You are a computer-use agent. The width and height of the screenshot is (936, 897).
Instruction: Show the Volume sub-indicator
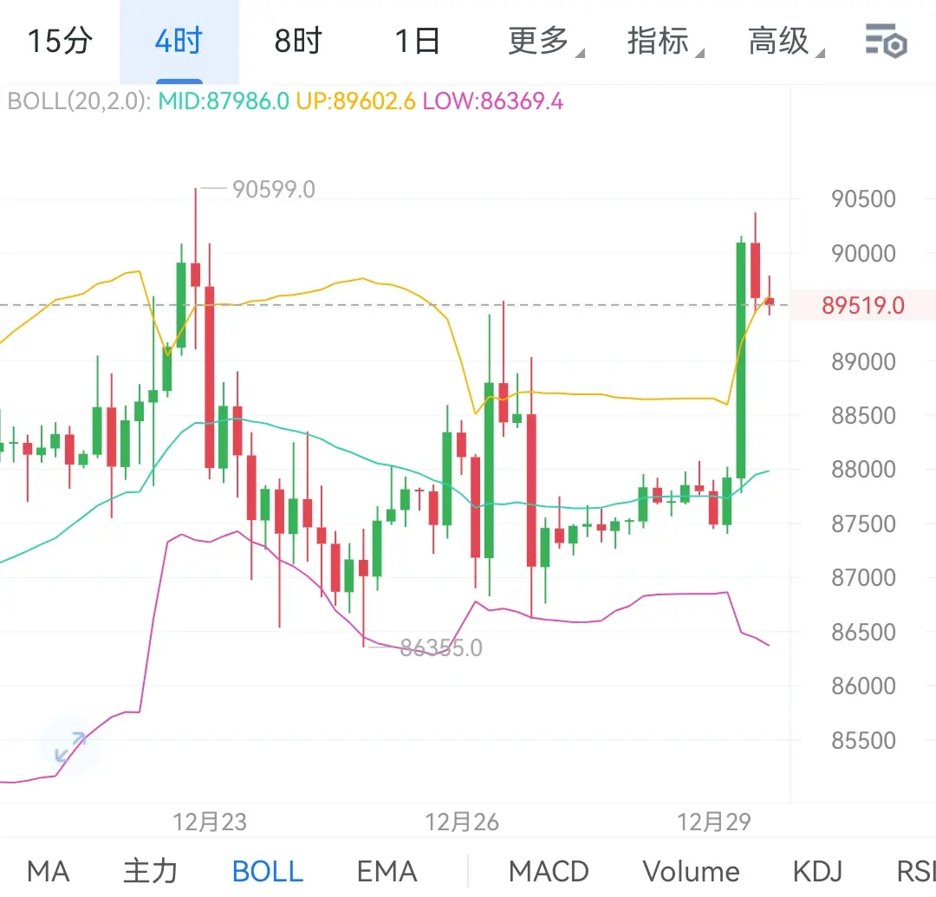(692, 871)
